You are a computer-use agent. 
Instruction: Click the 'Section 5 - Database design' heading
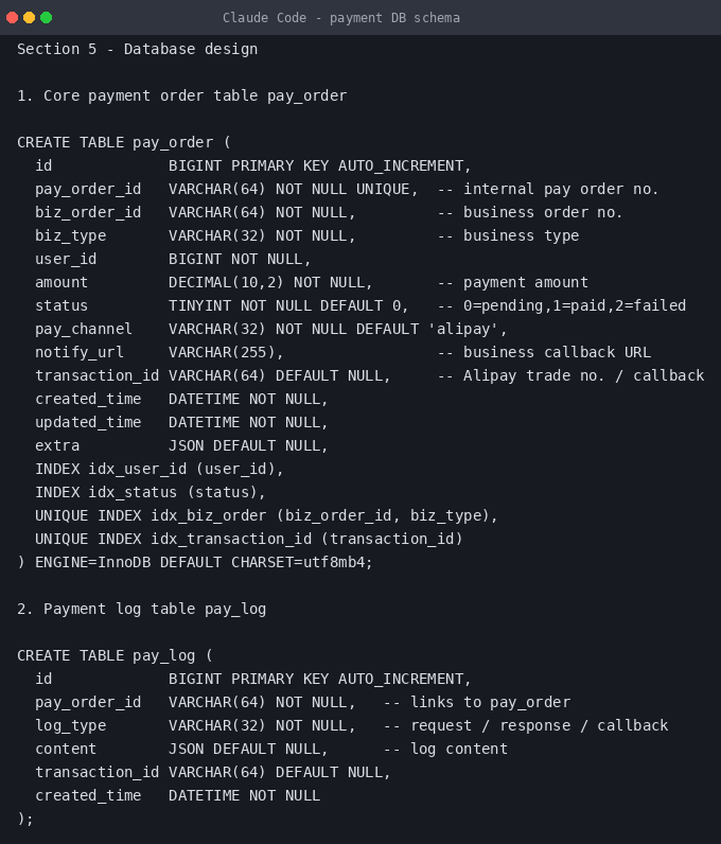click(137, 49)
